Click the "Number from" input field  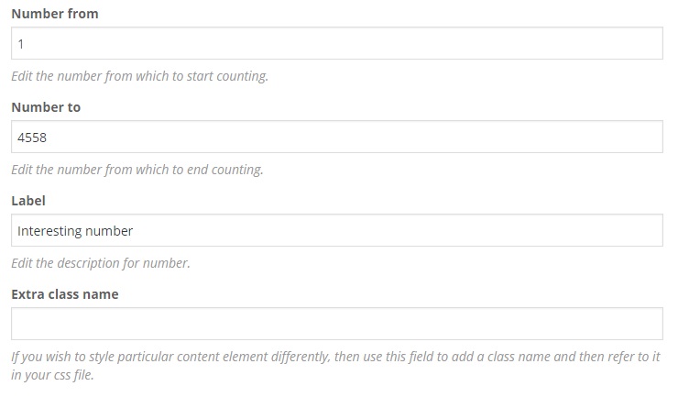click(x=336, y=43)
